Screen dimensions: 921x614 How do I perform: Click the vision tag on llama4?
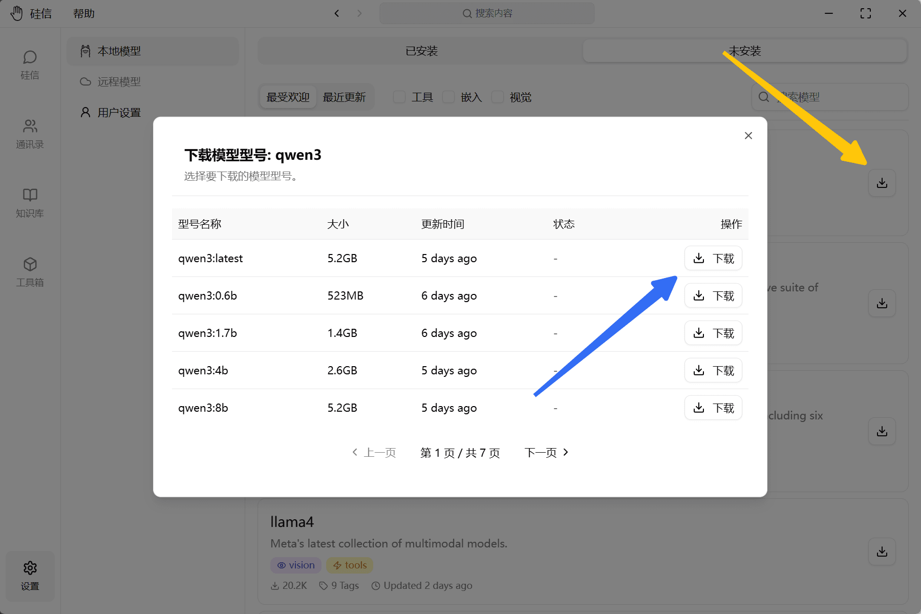(x=296, y=565)
